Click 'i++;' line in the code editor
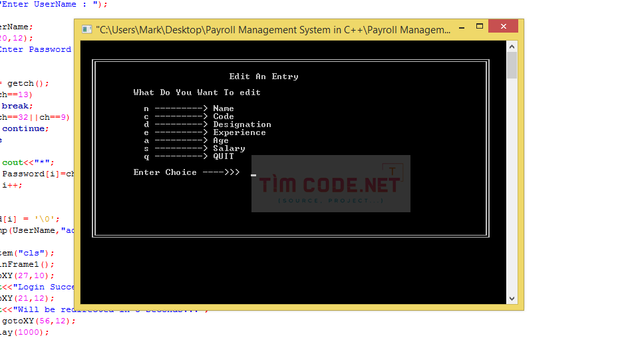The height and width of the screenshot is (340, 636). coord(12,185)
